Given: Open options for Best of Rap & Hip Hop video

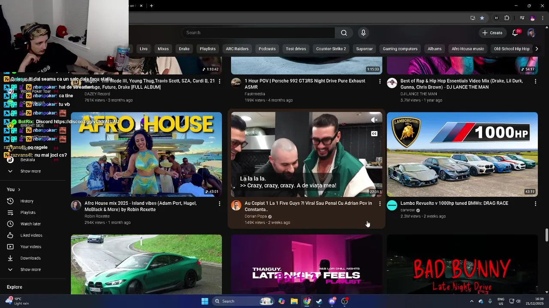Looking at the screenshot, I should coord(535,81).
